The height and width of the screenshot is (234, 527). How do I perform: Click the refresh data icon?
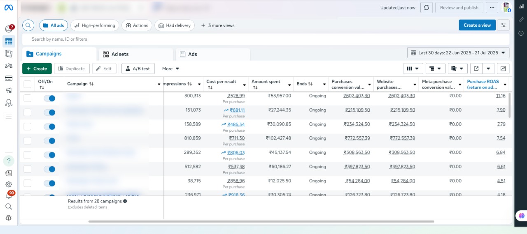pyautogui.click(x=427, y=7)
